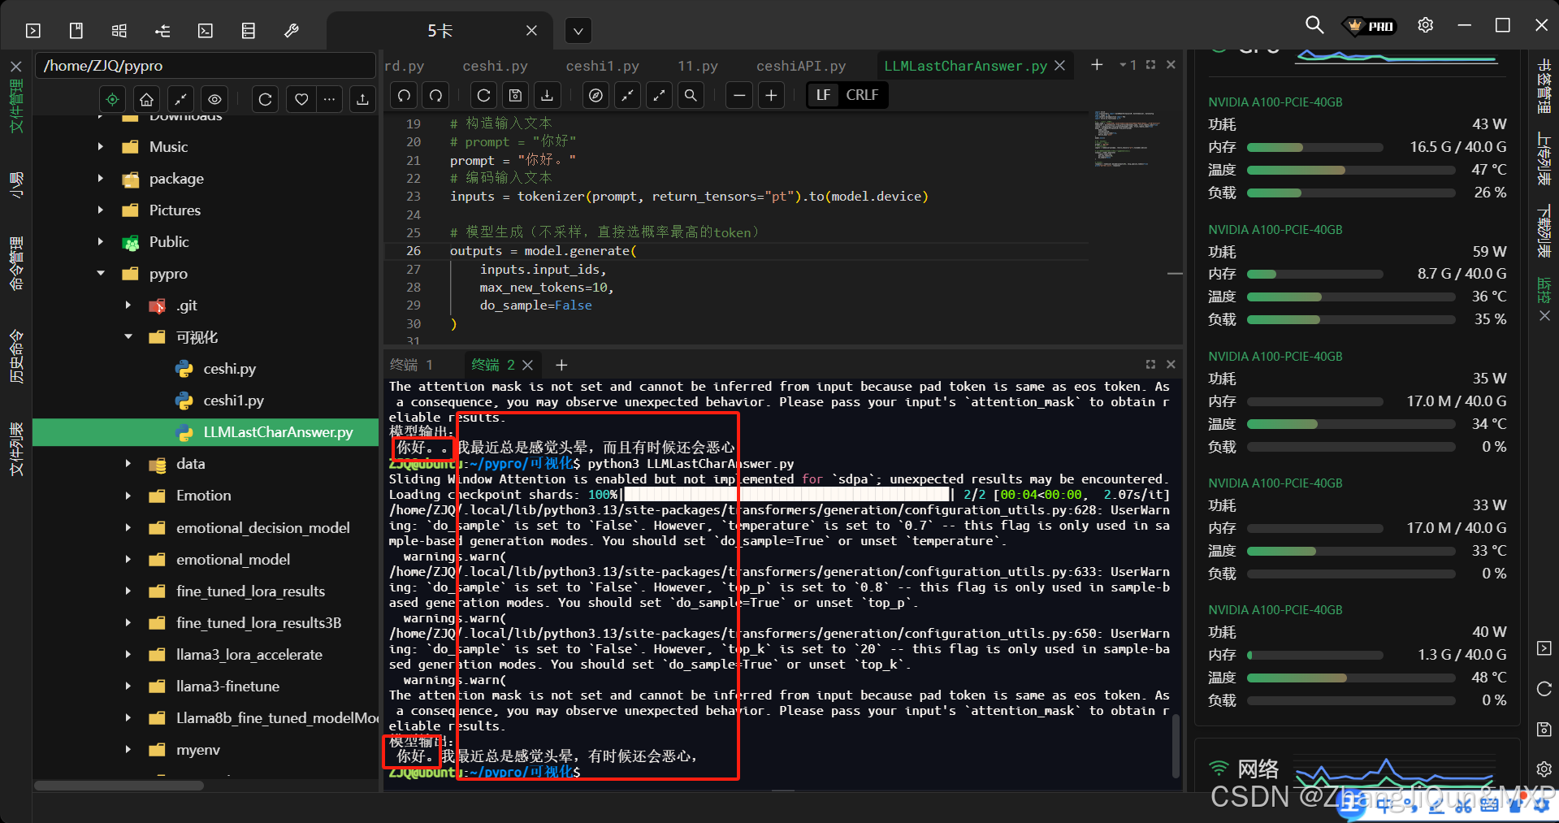This screenshot has width=1559, height=823.
Task: Click the refresh icon in right sidebar
Action: [1544, 689]
